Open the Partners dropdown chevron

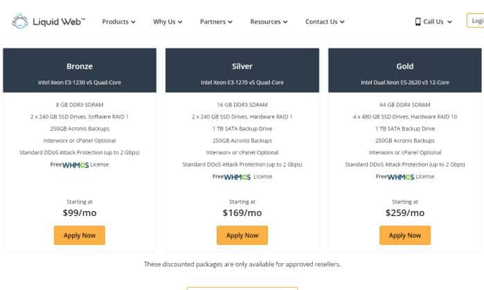pos(230,22)
